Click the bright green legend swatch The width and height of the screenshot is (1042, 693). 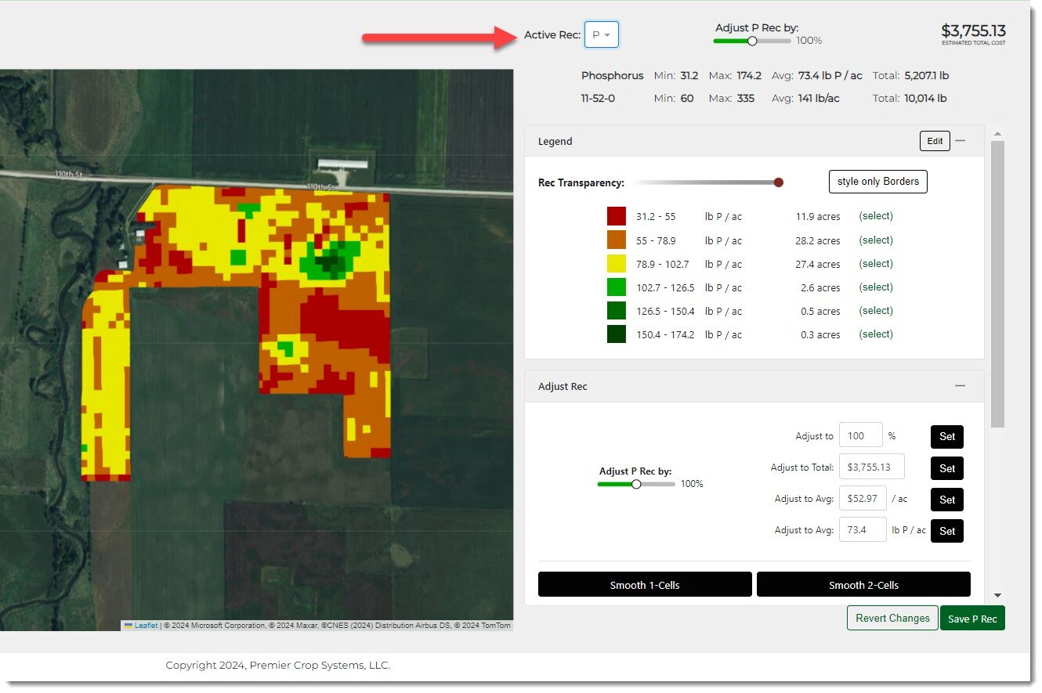[616, 287]
